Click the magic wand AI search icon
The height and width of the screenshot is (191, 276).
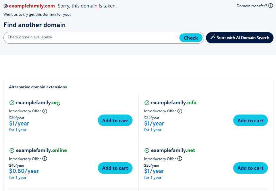coord(213,37)
